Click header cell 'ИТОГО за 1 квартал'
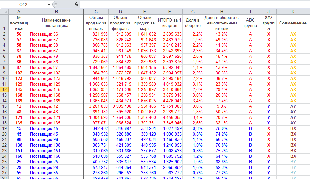 point(169,23)
